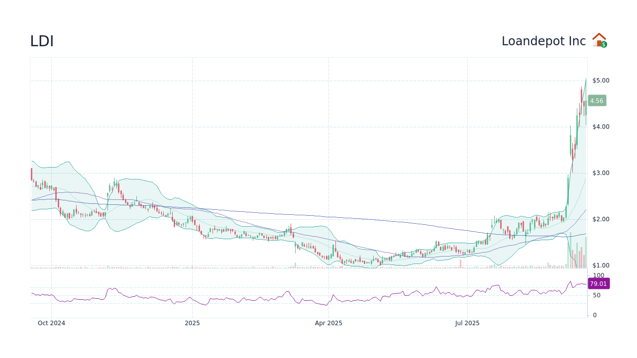
Task: Click the Loandepot Inc company name
Action: pos(543,41)
